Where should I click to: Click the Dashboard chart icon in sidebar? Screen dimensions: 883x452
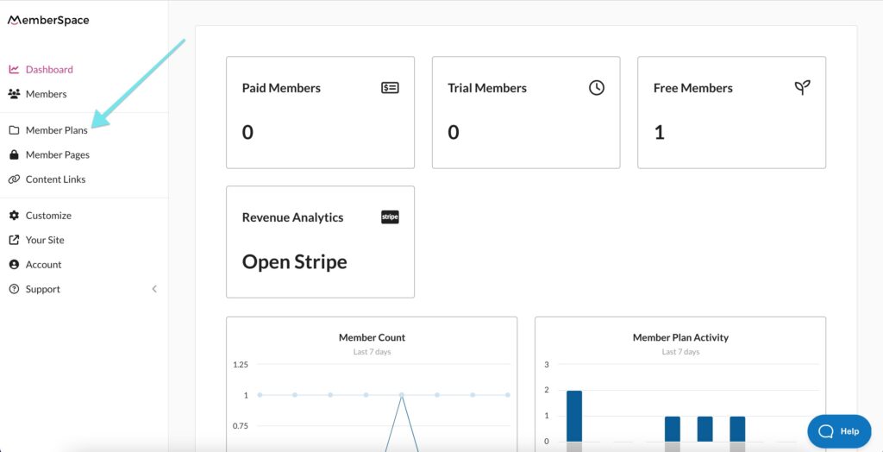[14, 70]
